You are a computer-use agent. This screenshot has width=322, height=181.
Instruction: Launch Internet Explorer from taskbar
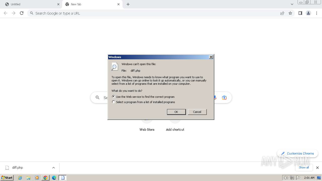pos(20,178)
